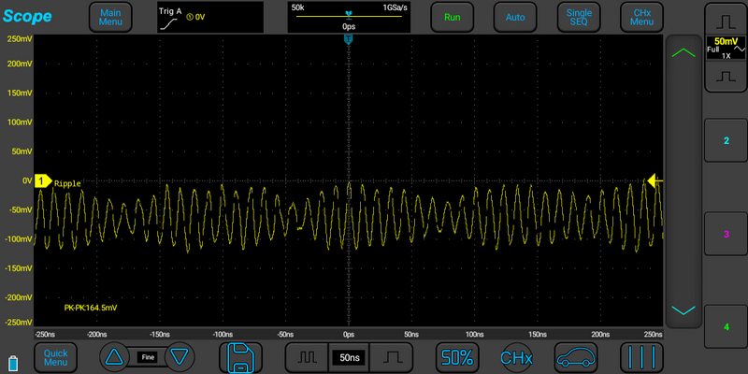Open automotive mode with the car icon
The width and height of the screenshot is (748, 374).
click(576, 357)
